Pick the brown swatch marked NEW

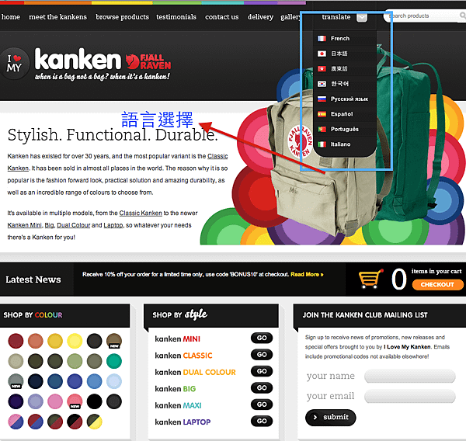[x=114, y=341]
